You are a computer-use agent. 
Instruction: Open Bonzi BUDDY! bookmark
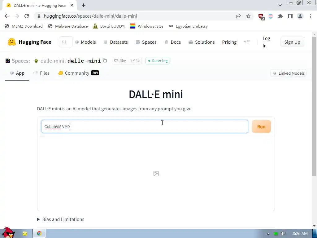point(109,26)
